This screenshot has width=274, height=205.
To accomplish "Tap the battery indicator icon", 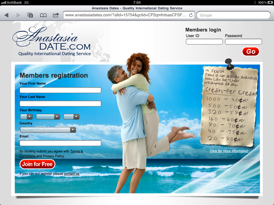I will pos(270,2).
